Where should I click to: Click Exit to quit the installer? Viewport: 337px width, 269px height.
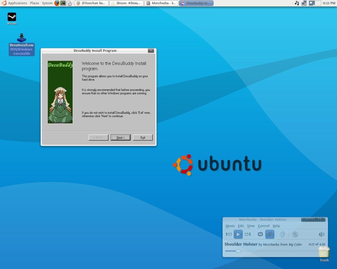point(143,138)
